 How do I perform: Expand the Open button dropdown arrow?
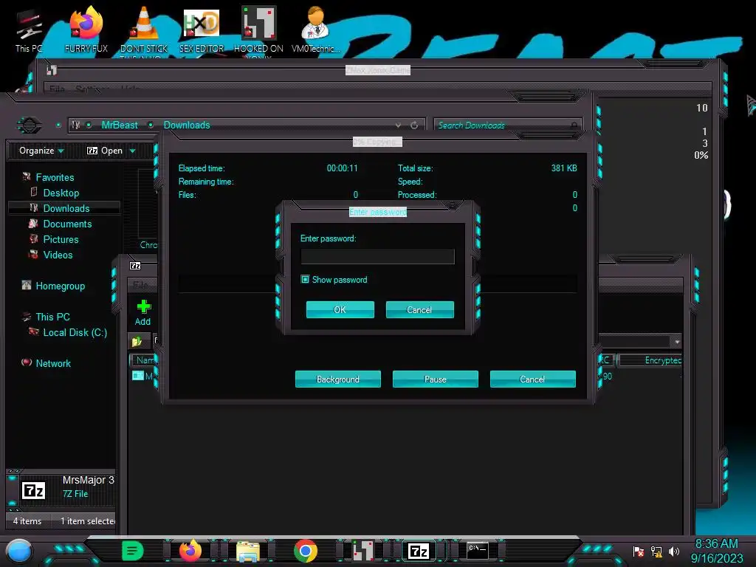click(132, 151)
